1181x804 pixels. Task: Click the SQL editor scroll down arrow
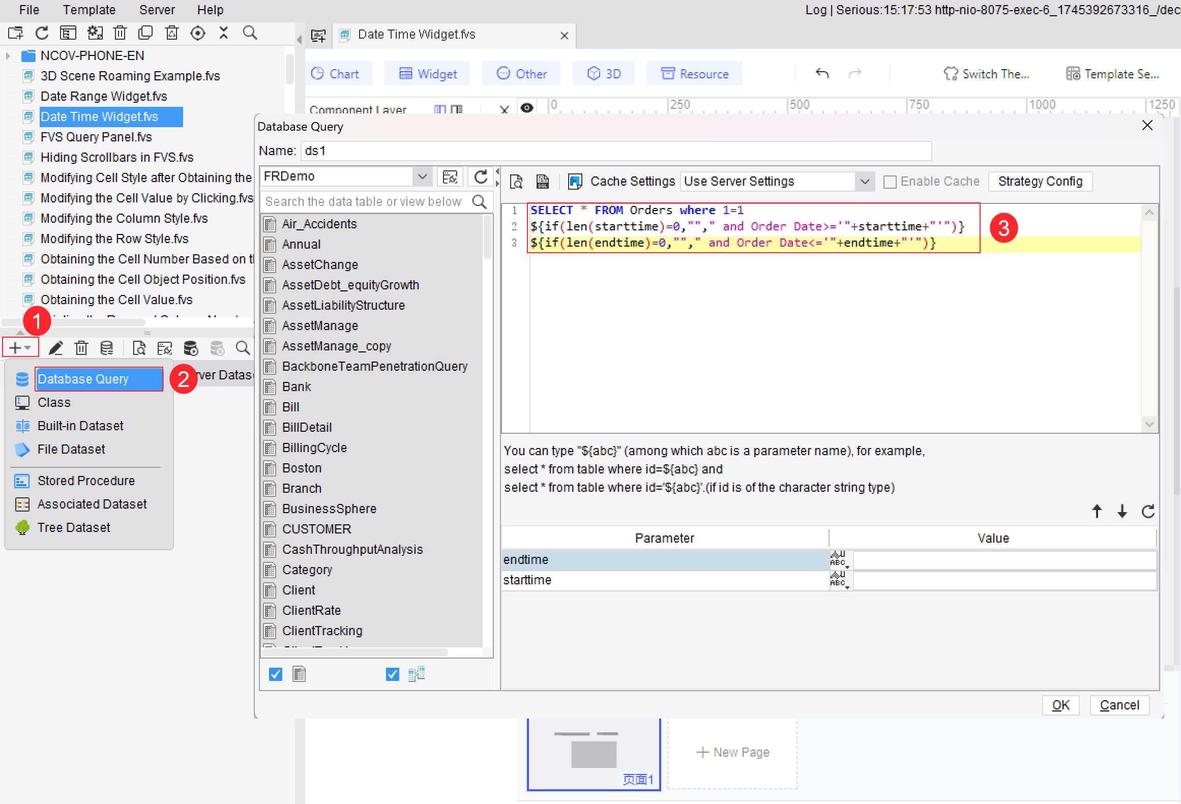1149,424
